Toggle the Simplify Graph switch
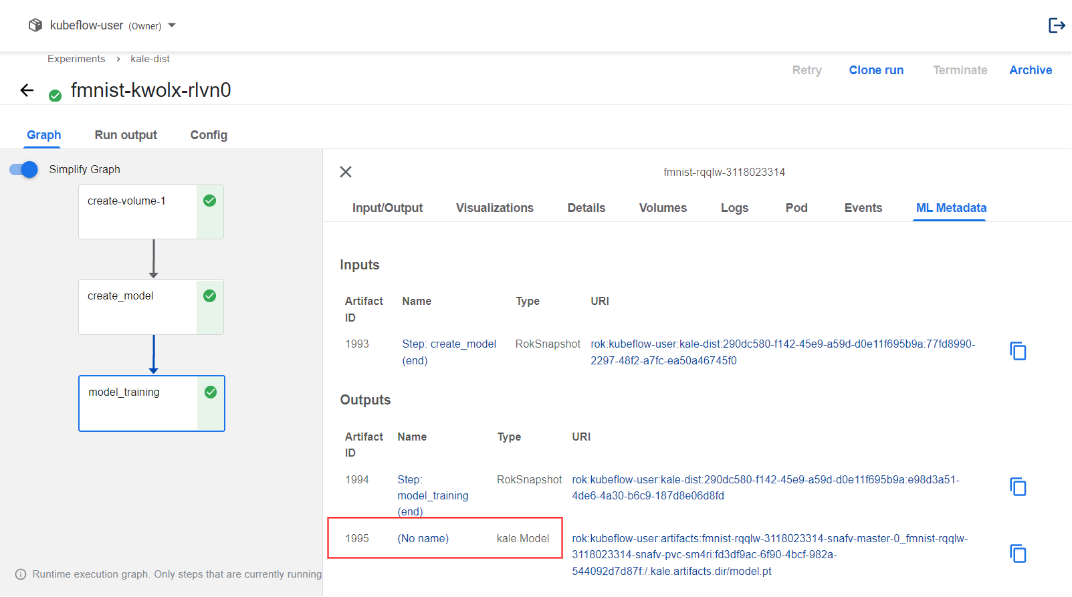Viewport: 1072px width, 597px height. (x=24, y=169)
